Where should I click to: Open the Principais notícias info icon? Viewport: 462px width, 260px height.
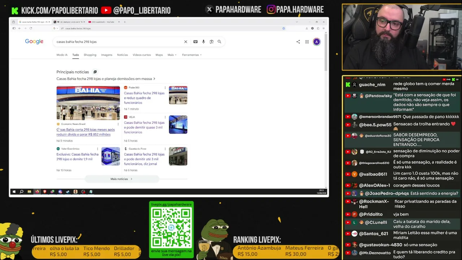(95, 72)
